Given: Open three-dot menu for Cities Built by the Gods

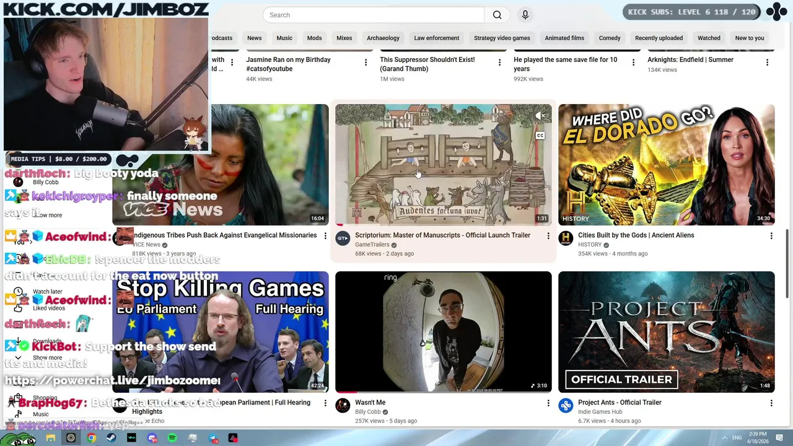Looking at the screenshot, I should [771, 235].
